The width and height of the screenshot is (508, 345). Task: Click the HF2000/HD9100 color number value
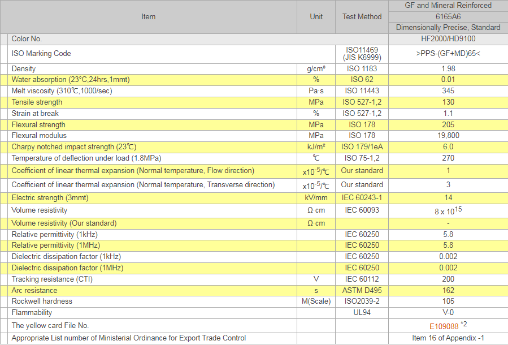click(x=448, y=39)
